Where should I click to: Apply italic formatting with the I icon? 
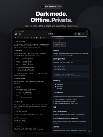tap(22, 38)
